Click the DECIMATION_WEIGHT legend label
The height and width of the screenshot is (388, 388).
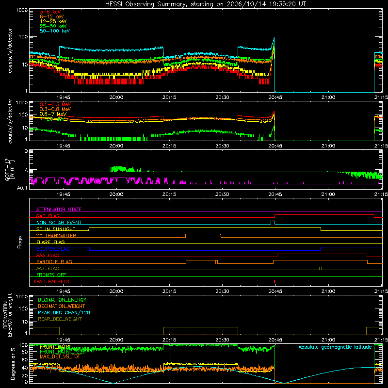[x=62, y=307]
